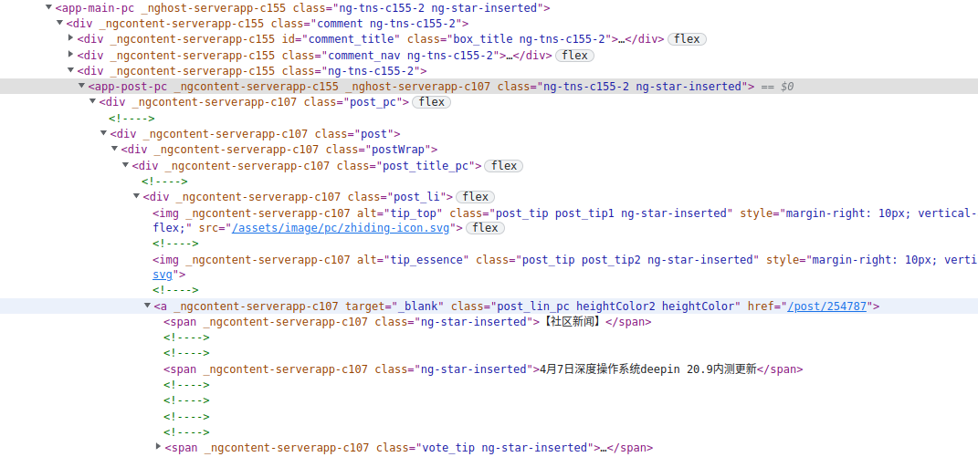Click the ellipsis inside comment_nav div
Viewport: 978px width, 457px height.
tap(510, 56)
